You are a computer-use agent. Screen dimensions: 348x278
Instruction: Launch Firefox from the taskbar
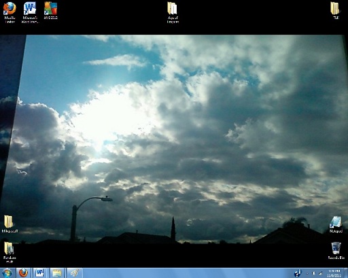23,273
